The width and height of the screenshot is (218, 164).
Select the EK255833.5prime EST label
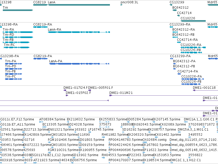click(x=113, y=119)
